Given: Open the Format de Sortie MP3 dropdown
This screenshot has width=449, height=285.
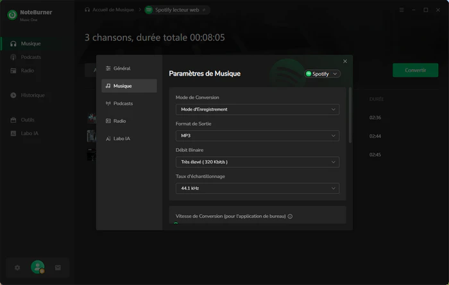Looking at the screenshot, I should coord(257,136).
